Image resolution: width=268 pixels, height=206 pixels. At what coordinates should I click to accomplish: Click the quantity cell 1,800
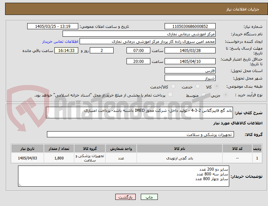pos(59,158)
